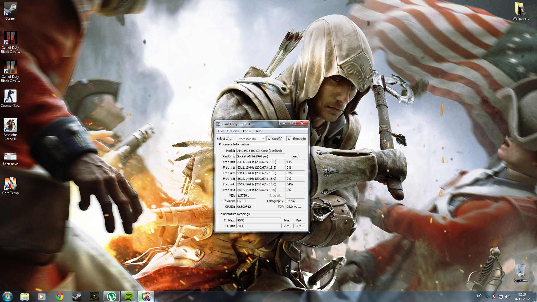Click the Tj. Max 90°C field

pos(258,220)
